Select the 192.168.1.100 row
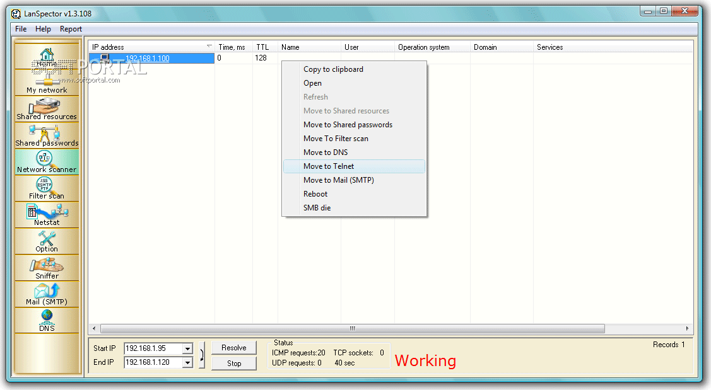Image resolution: width=711 pixels, height=390 pixels. tap(151, 58)
